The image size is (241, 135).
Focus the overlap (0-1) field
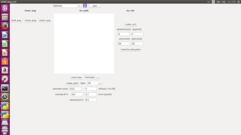(77, 94)
